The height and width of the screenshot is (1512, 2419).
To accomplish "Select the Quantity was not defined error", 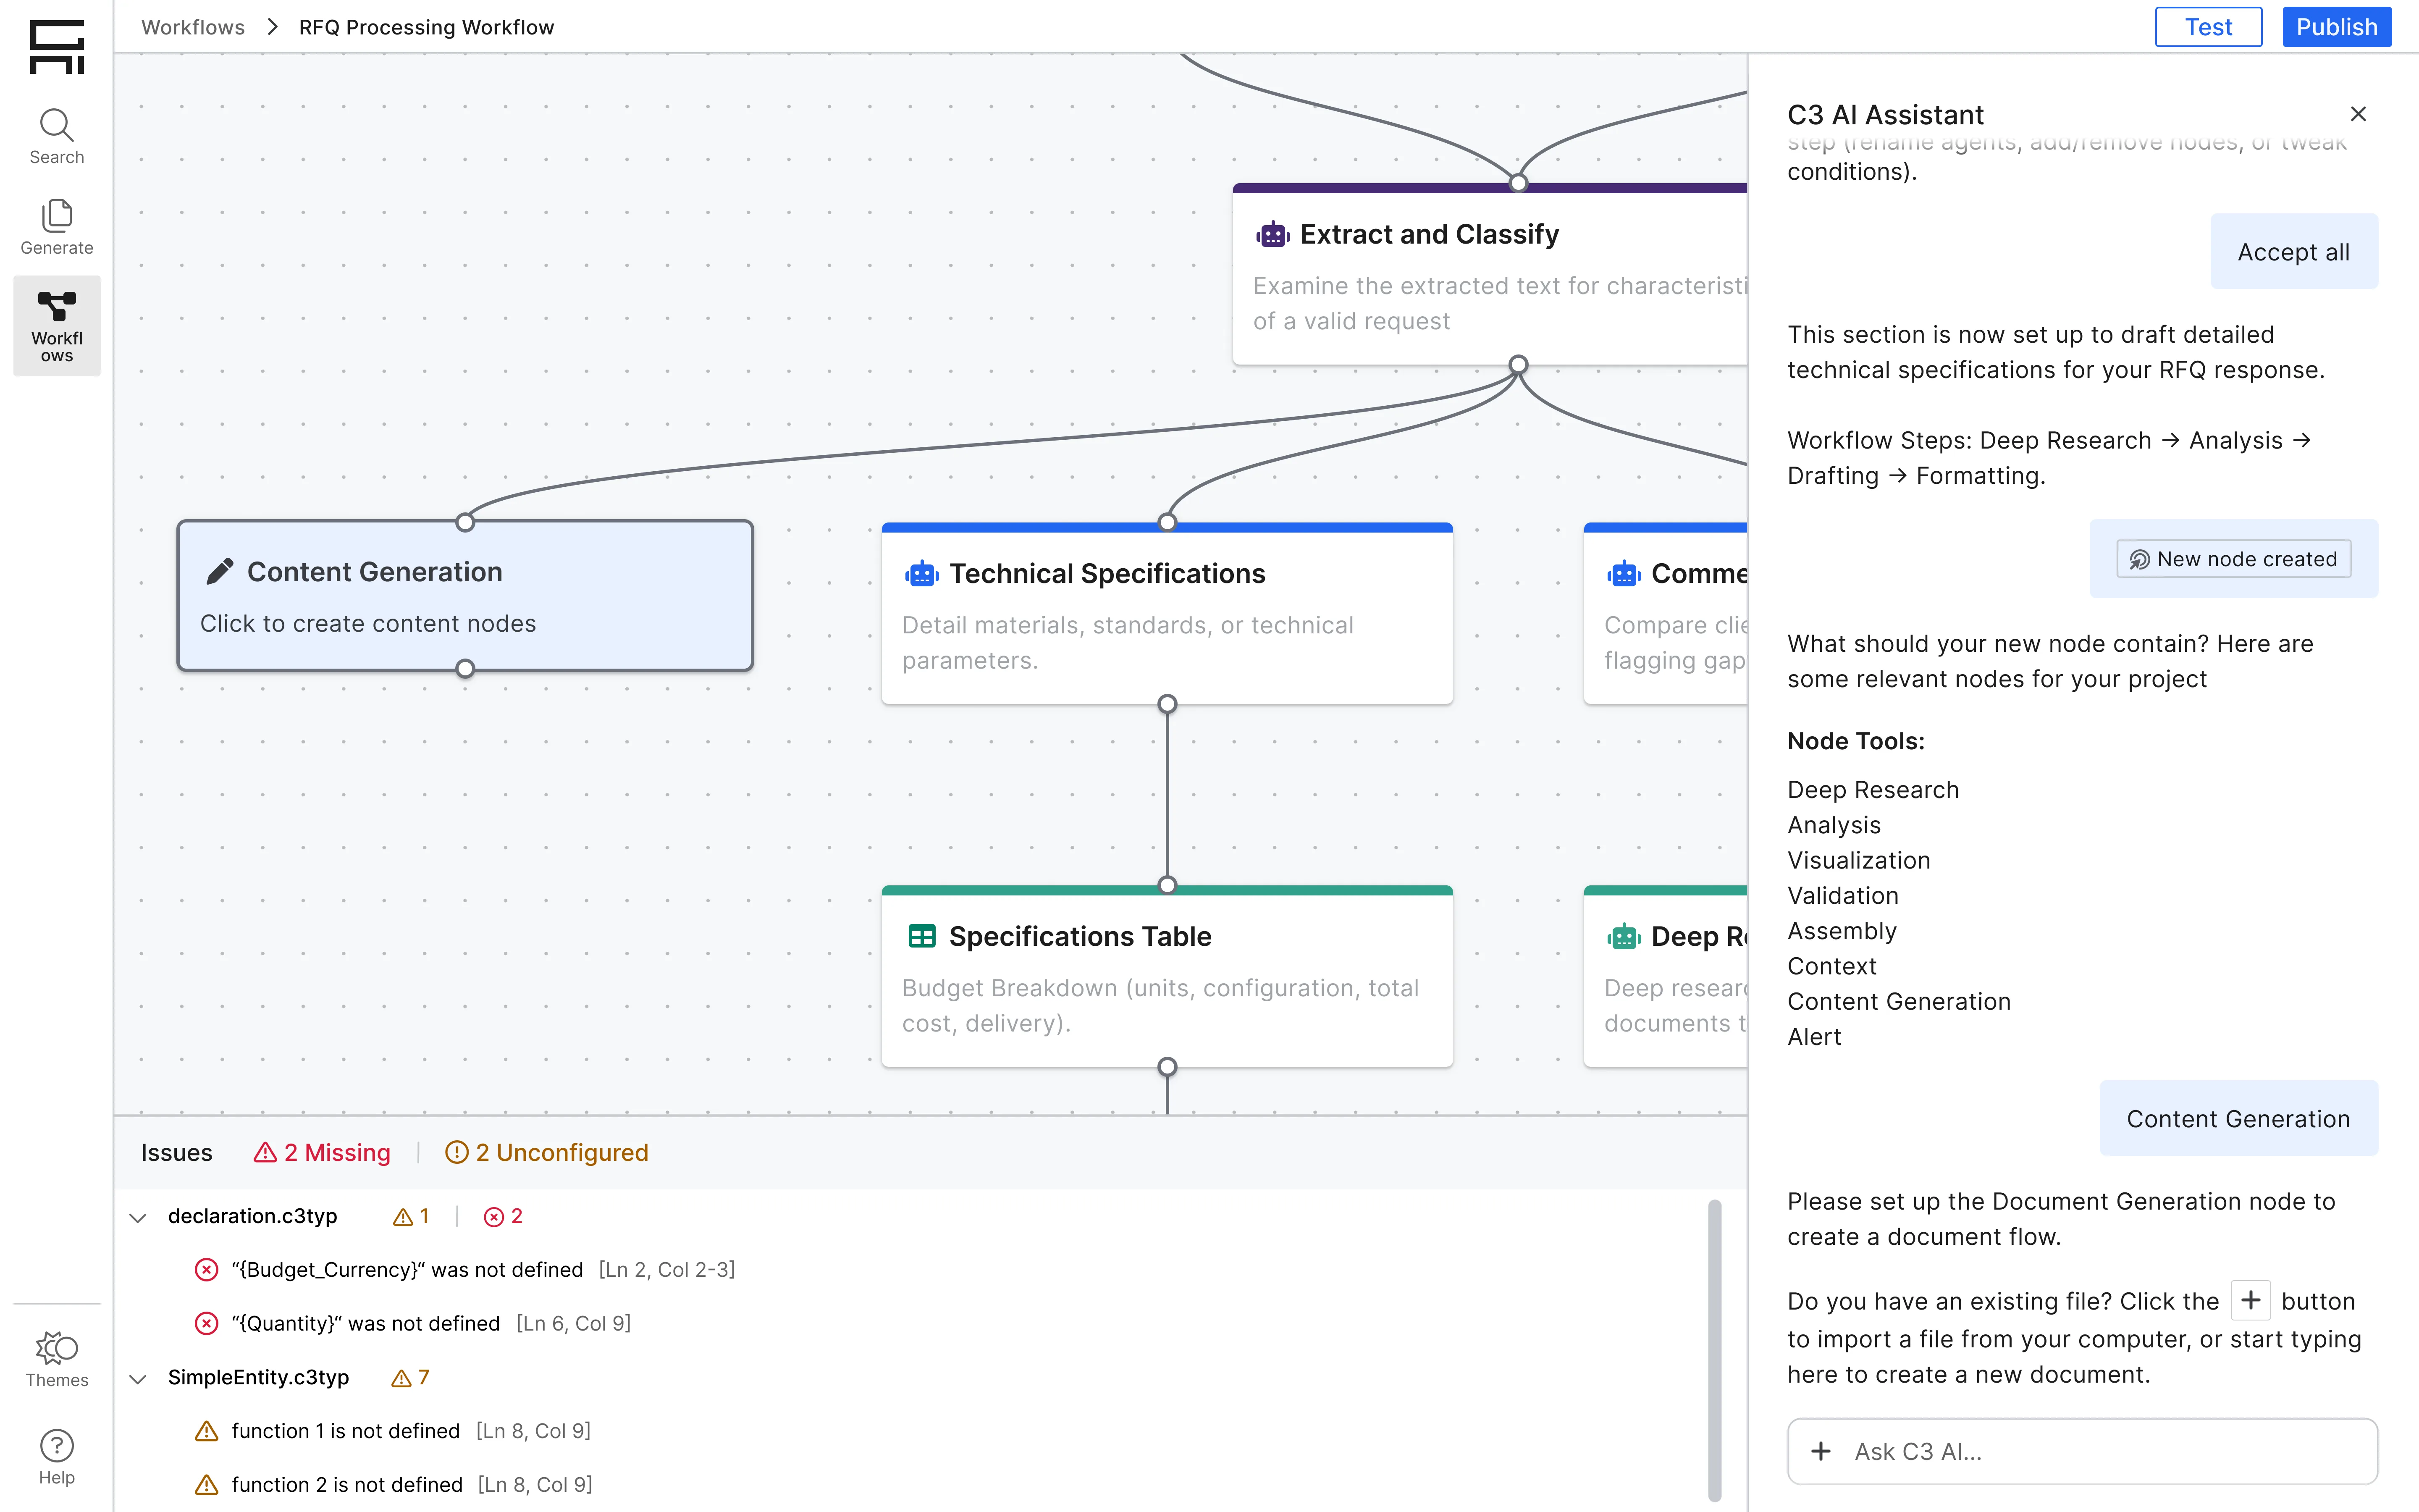I will coord(413,1323).
